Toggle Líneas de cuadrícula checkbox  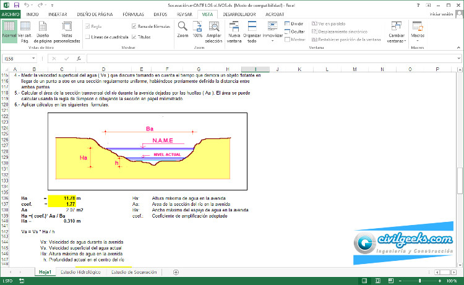[86, 37]
